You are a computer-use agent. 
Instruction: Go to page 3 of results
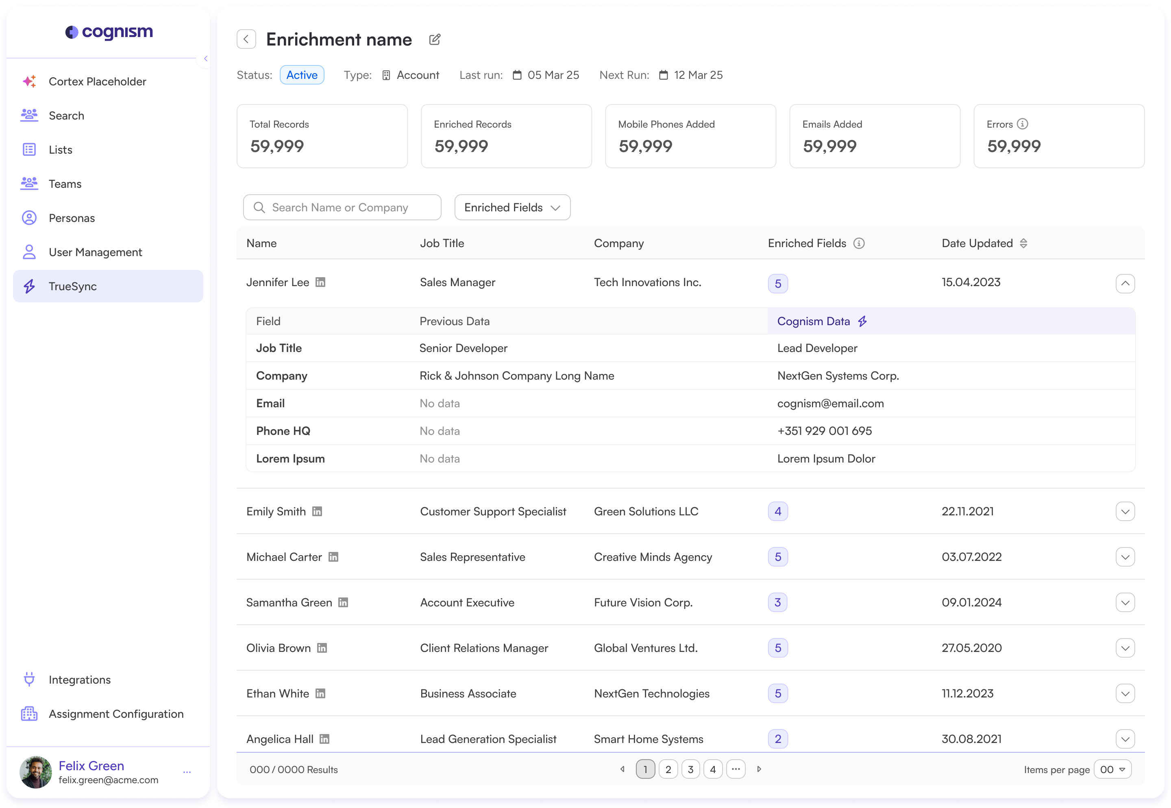click(690, 769)
